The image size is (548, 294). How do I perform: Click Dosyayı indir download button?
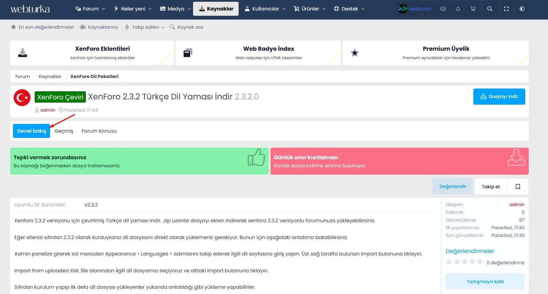(499, 97)
